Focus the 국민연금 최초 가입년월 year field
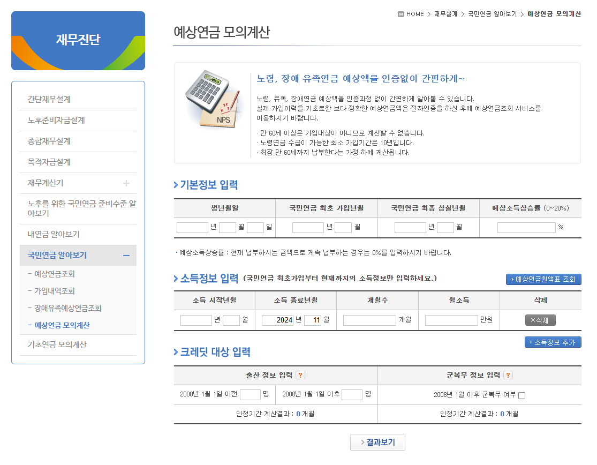The height and width of the screenshot is (465, 597). point(308,228)
